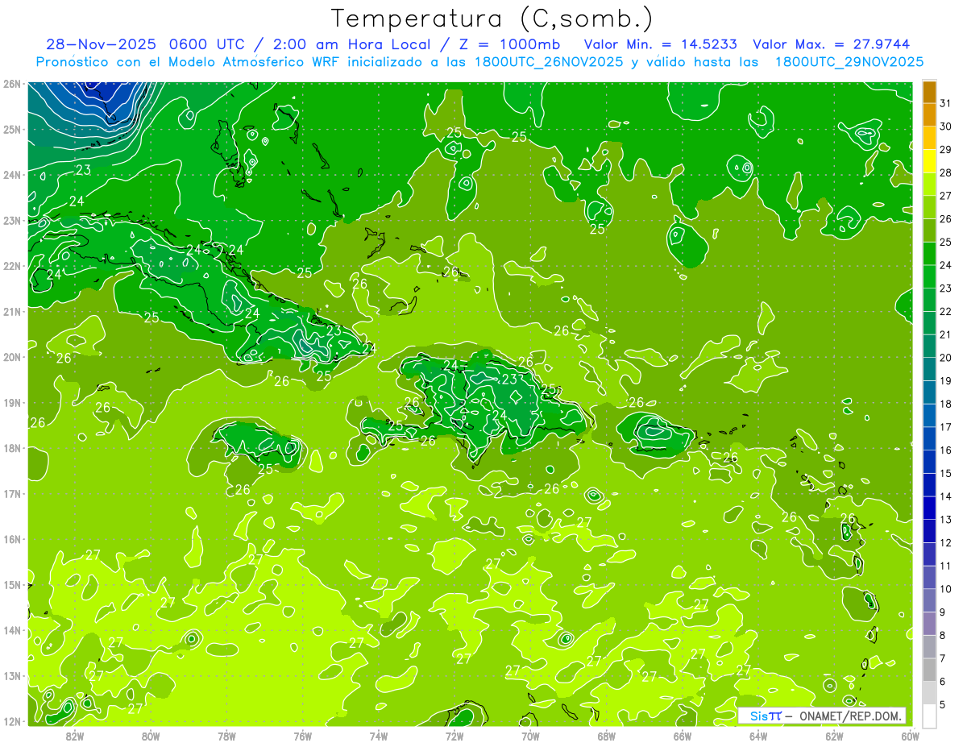The image size is (967, 747).
Task: Click latitude axis label "16N"
Action: click(x=12, y=539)
